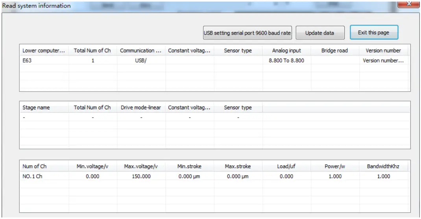Select the NO.1 Ch row
Screen dimensions: 421x219
click(x=214, y=176)
